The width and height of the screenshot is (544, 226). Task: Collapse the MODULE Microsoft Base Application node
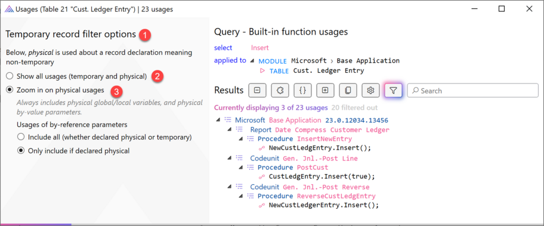(252, 61)
